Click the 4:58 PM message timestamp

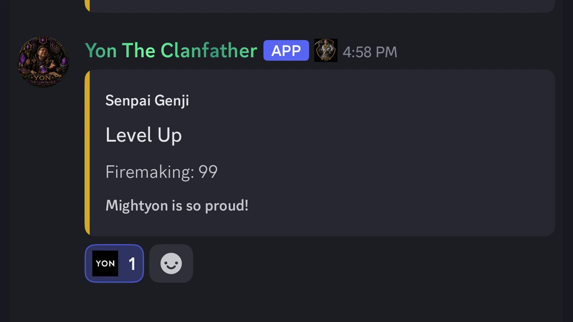370,52
